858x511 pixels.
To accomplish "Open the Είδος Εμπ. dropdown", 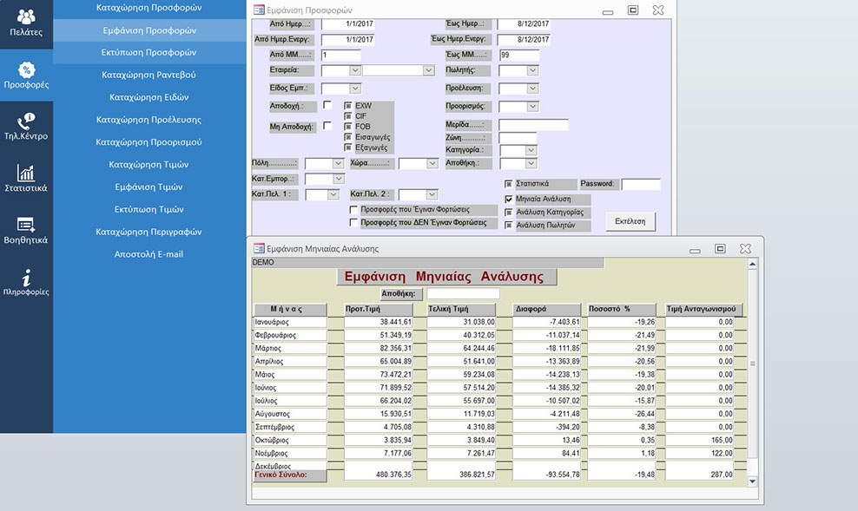I will (x=354, y=88).
